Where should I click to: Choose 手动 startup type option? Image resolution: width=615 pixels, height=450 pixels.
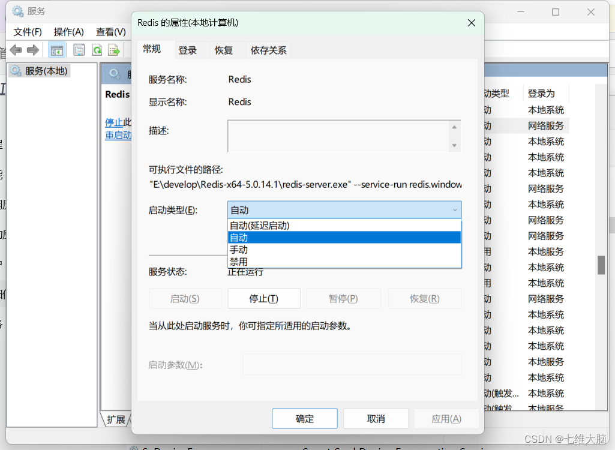click(344, 250)
